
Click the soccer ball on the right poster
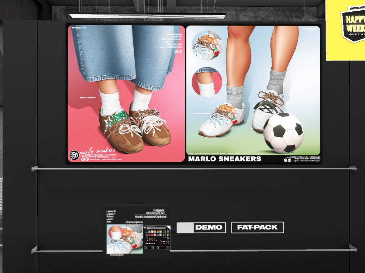coord(283,133)
